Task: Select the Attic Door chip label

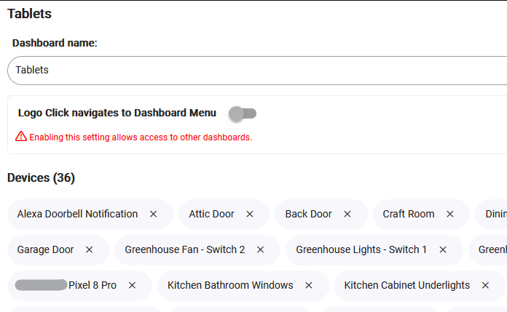Action: [x=211, y=215]
